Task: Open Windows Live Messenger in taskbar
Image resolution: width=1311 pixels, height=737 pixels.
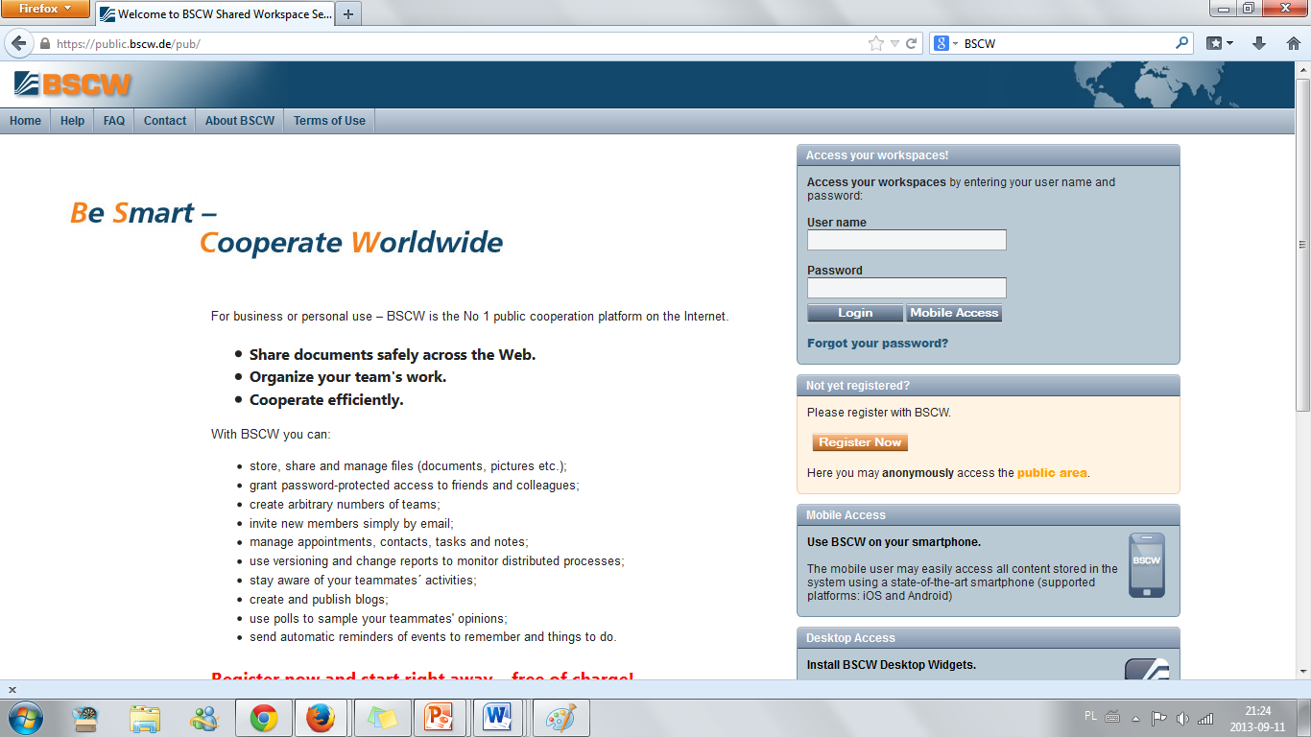Action: 204,718
